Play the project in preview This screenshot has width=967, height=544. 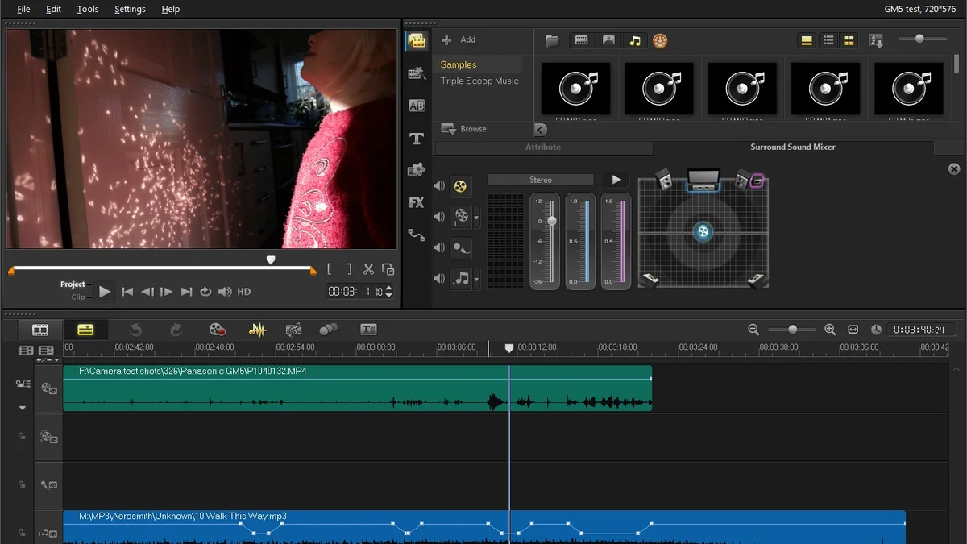(x=104, y=292)
